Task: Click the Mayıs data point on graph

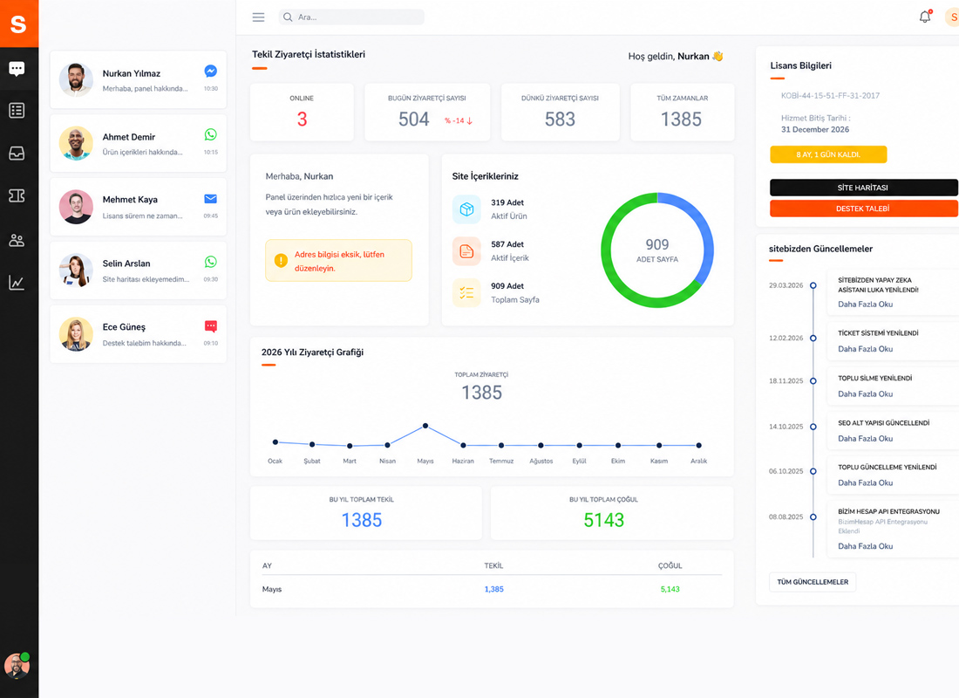Action: [x=425, y=426]
